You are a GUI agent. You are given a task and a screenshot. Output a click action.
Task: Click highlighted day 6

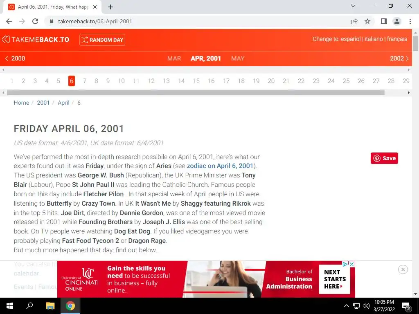(x=71, y=81)
